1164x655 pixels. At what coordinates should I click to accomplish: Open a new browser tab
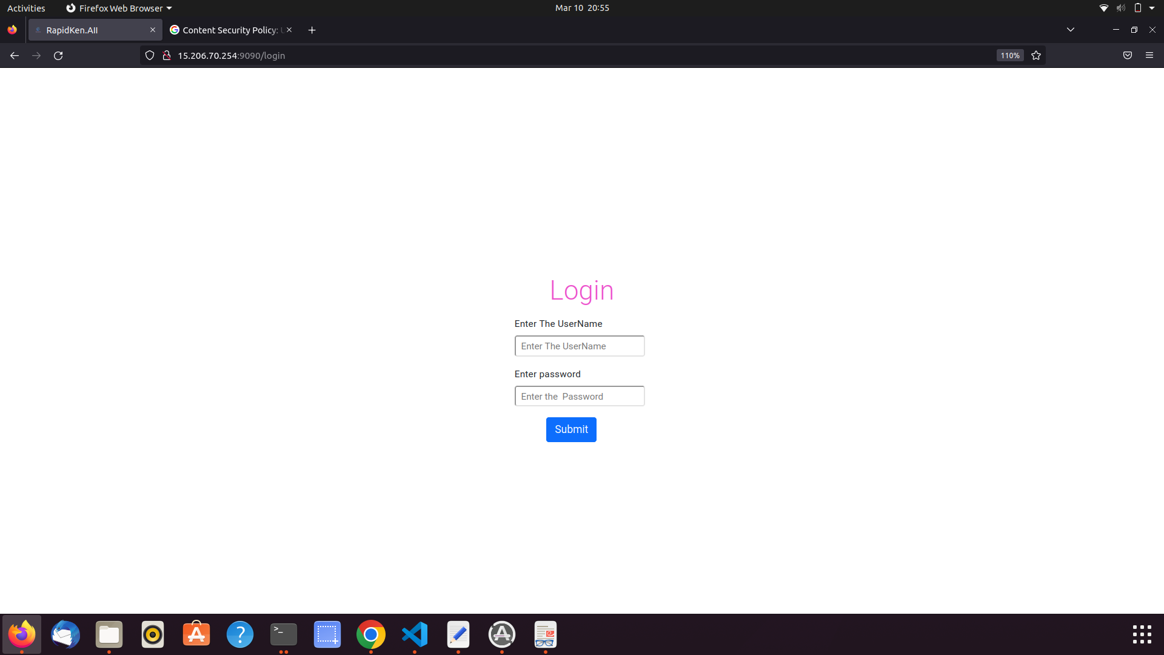pyautogui.click(x=312, y=30)
